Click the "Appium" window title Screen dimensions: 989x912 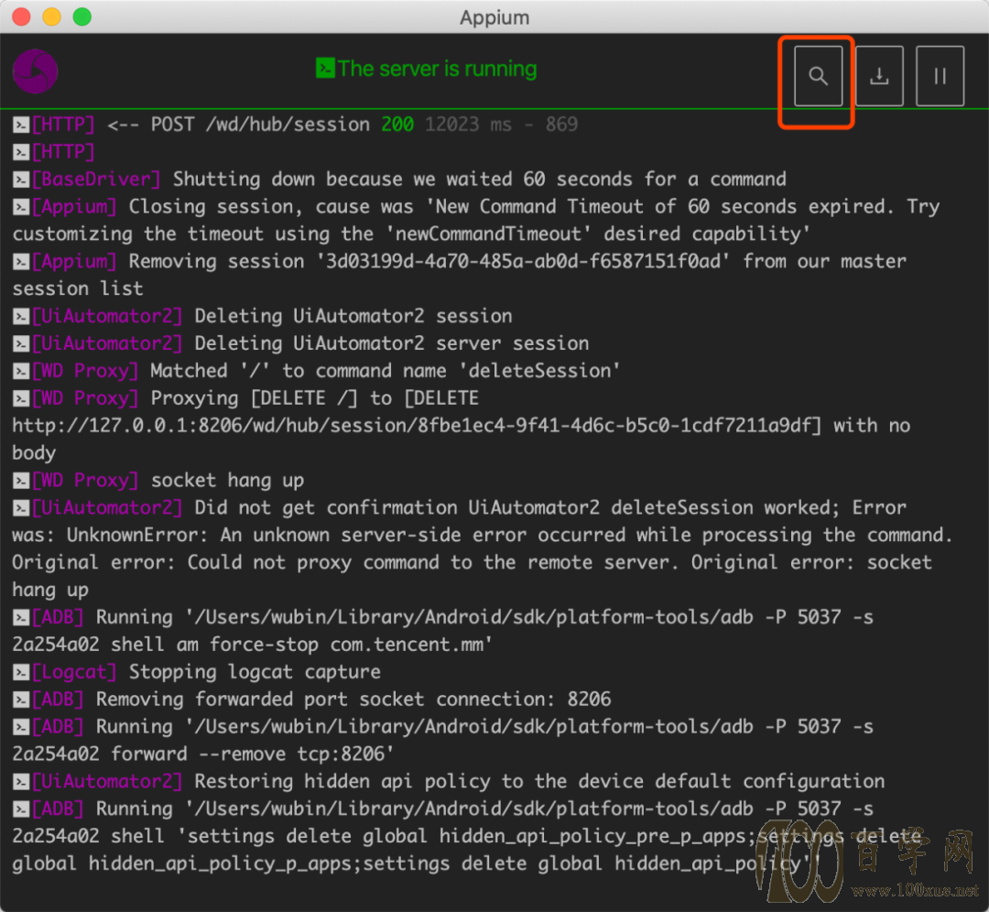(x=494, y=17)
